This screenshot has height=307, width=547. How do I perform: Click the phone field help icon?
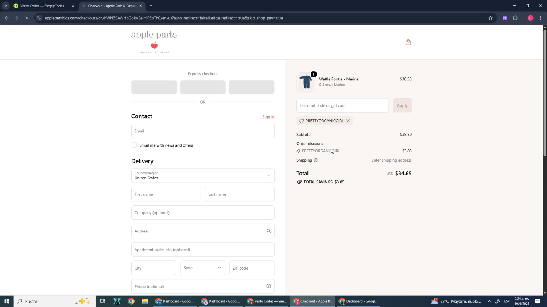point(268,286)
